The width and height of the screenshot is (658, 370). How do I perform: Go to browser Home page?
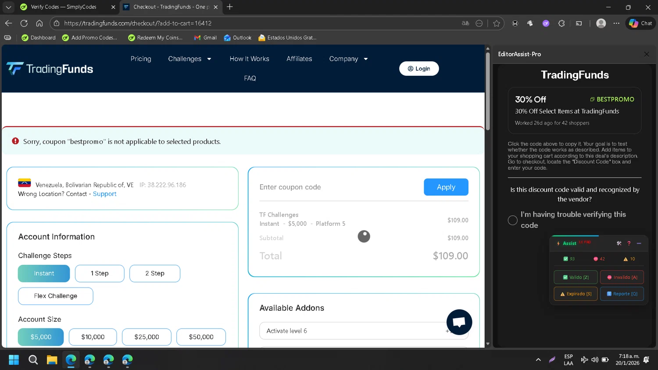[39, 23]
